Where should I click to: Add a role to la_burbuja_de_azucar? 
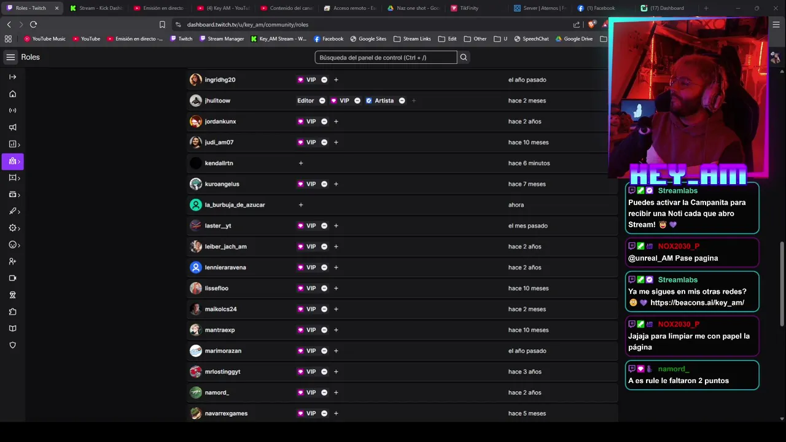(x=301, y=205)
